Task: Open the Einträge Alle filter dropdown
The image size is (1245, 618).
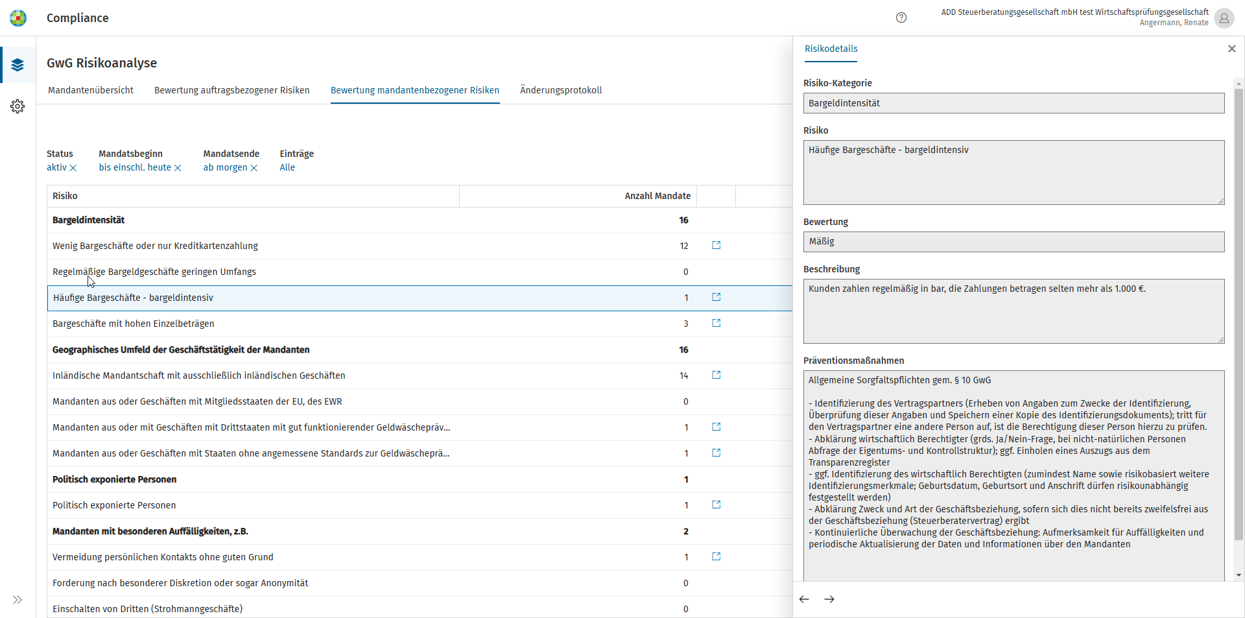Action: (x=287, y=167)
